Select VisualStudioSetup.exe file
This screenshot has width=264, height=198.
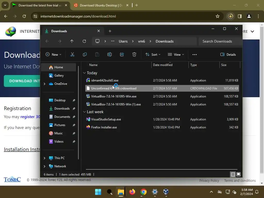[x=162, y=119]
